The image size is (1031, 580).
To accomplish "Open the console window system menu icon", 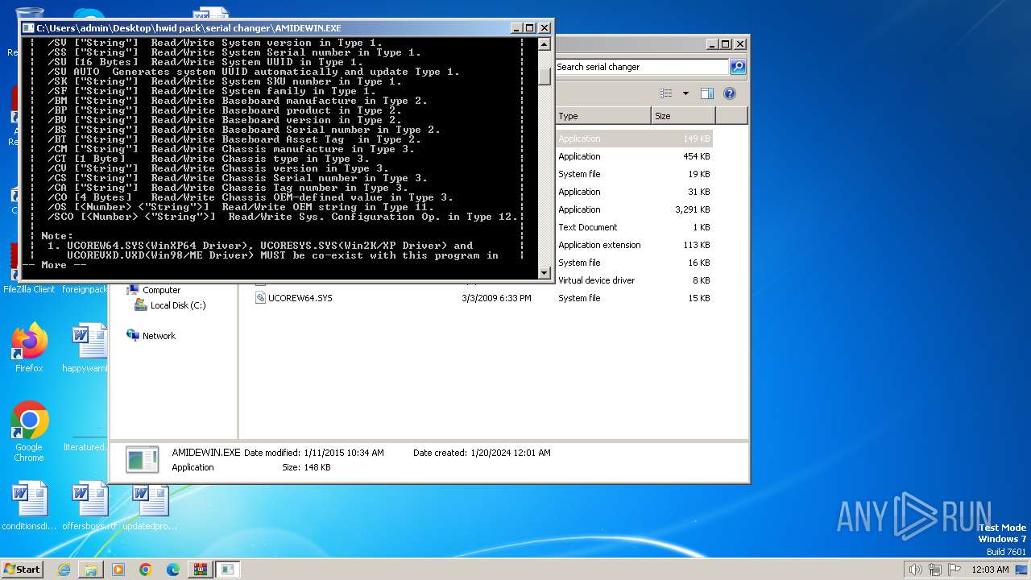I will [x=28, y=27].
